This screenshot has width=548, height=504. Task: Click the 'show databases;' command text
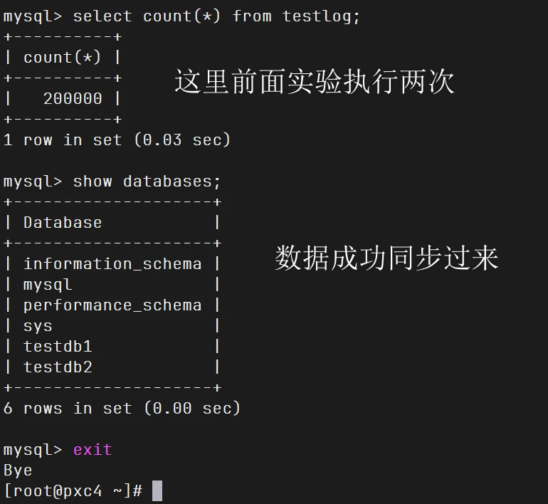[147, 181]
